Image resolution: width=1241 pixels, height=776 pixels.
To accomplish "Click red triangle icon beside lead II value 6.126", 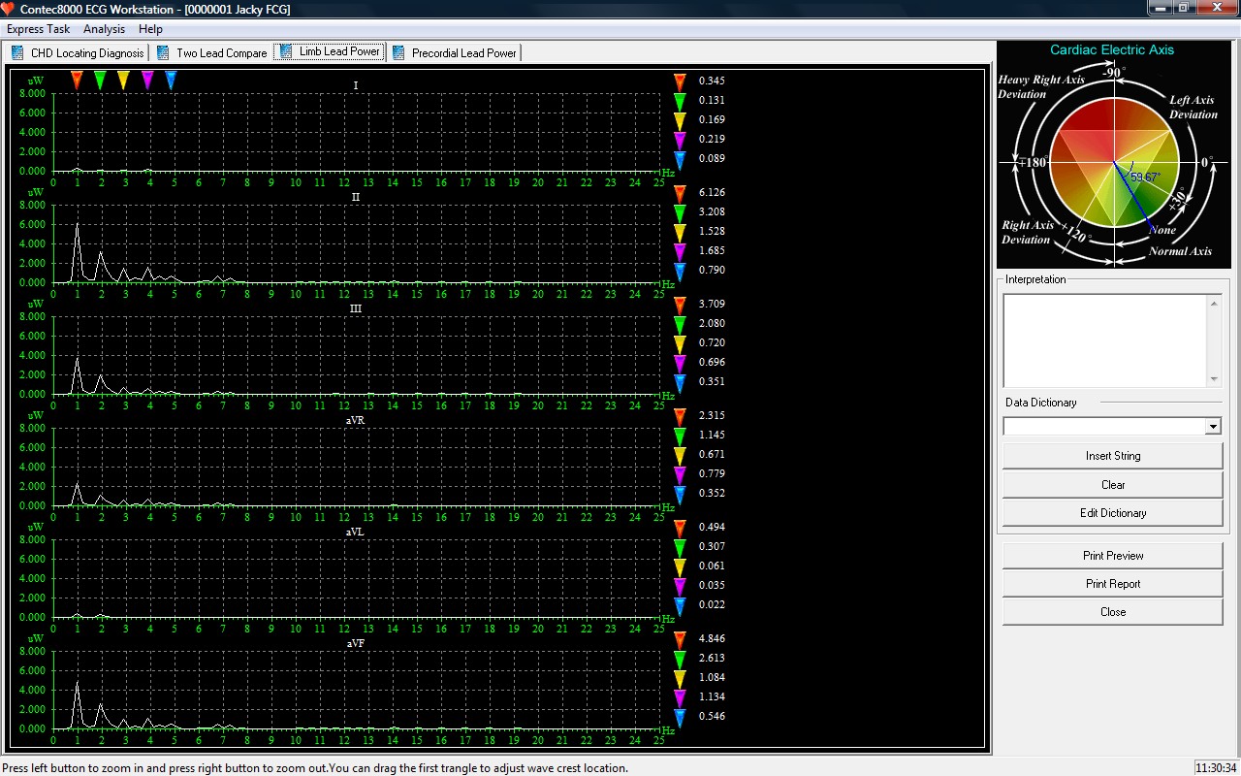I will click(680, 193).
